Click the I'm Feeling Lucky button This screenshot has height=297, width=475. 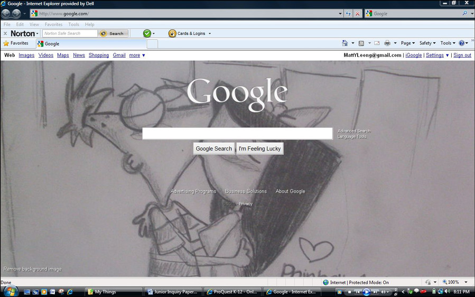[260, 148]
